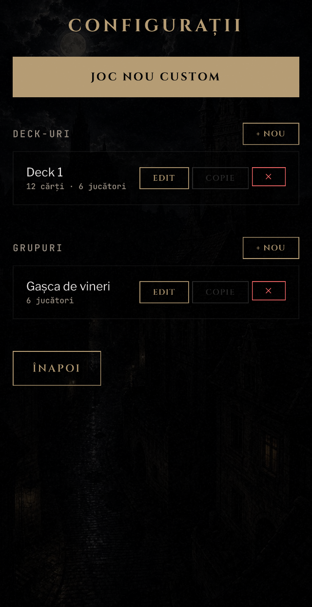Viewport: 312px width, 607px height.
Task: Click the moon in the background image
Action: (73, 45)
